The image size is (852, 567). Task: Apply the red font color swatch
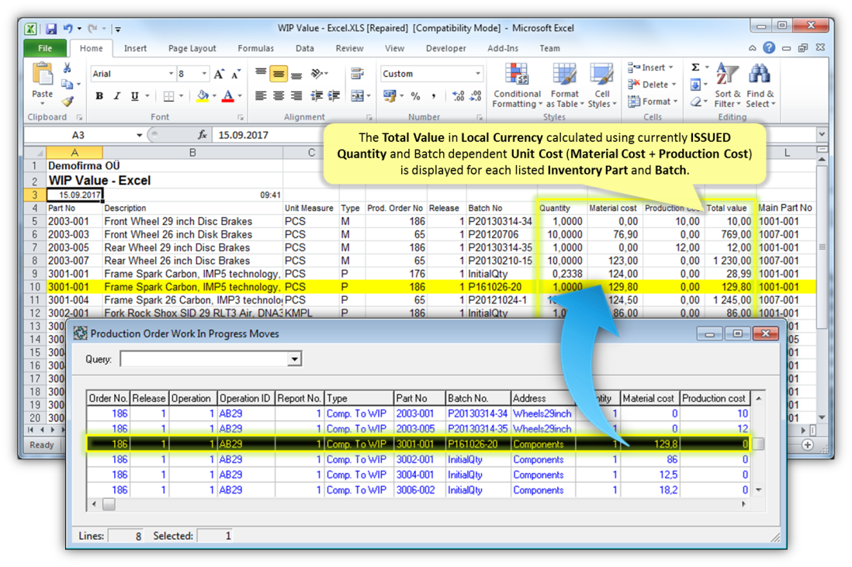(x=228, y=96)
